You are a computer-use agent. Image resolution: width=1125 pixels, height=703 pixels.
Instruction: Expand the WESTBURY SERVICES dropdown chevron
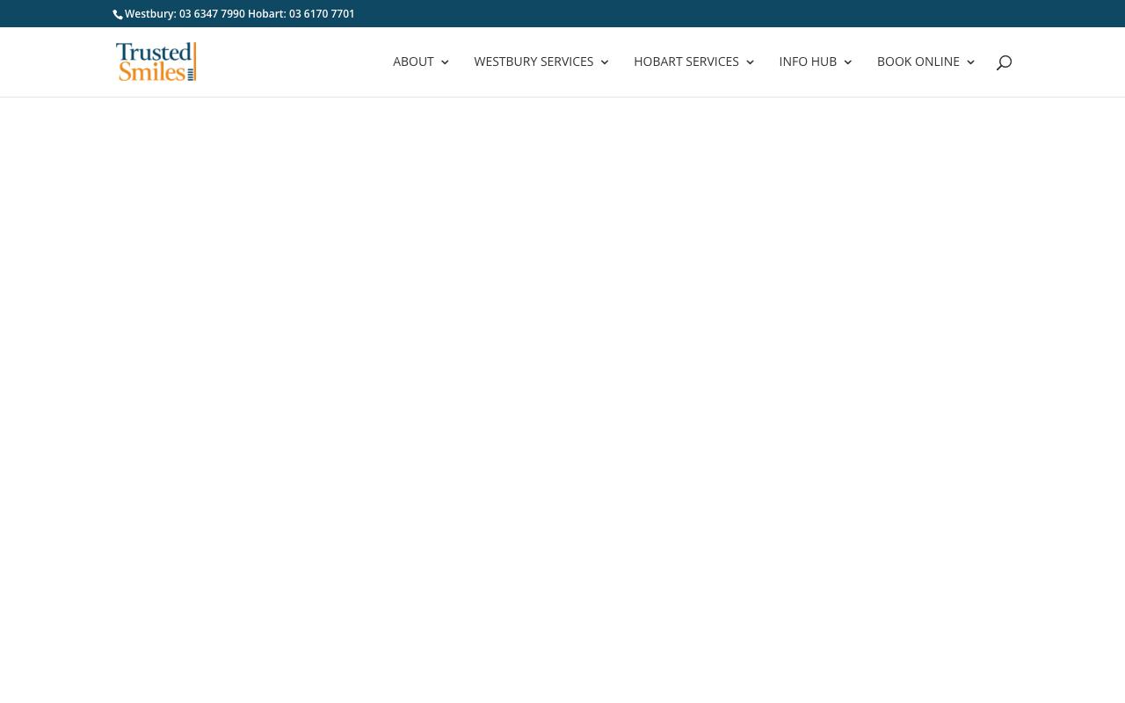604,62
